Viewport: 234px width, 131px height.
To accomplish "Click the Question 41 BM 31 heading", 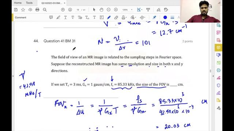I will tap(59, 41).
